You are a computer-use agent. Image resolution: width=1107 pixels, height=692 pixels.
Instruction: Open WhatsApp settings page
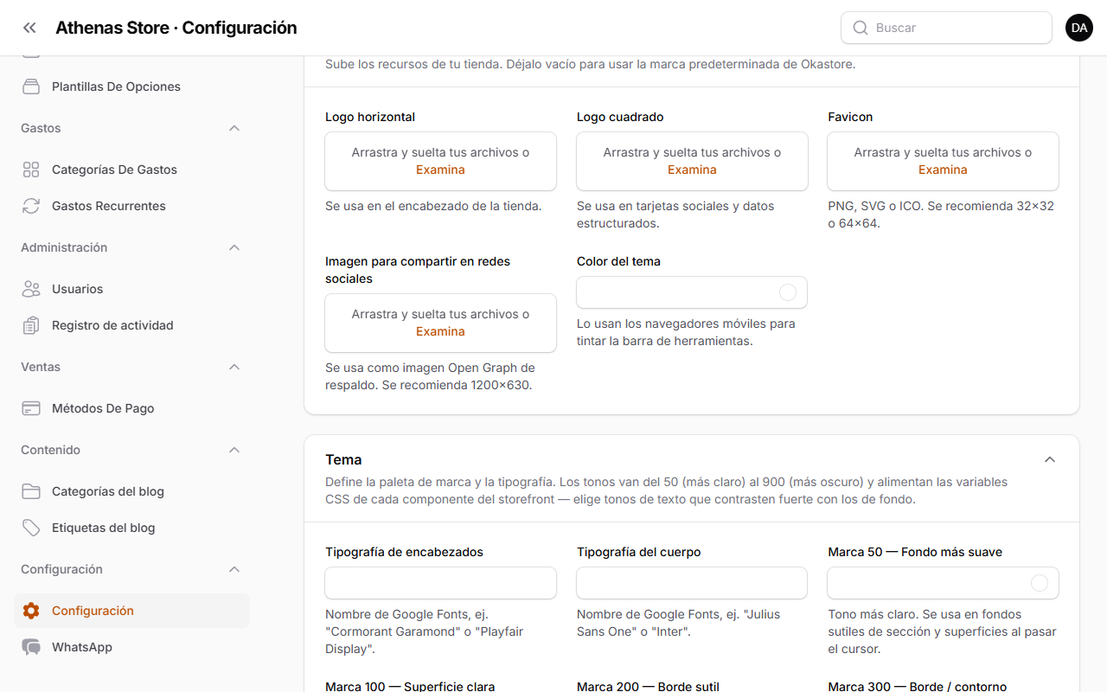[131, 647]
